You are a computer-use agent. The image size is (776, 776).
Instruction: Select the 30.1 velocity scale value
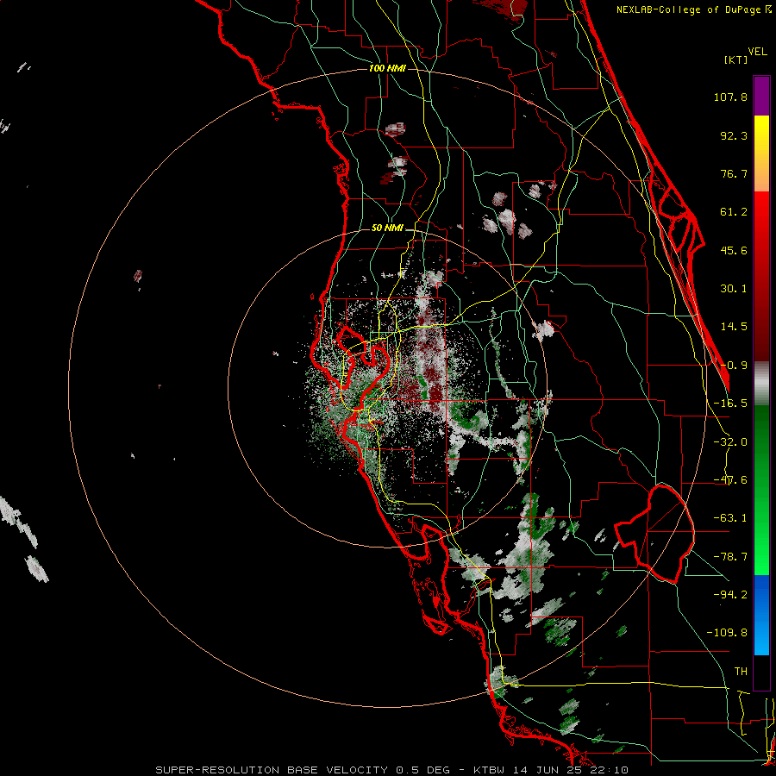tap(734, 289)
